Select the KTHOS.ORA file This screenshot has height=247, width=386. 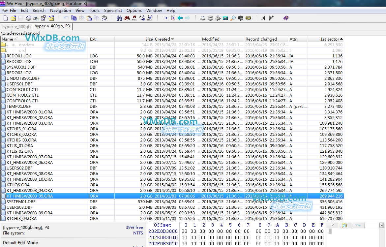(18, 185)
